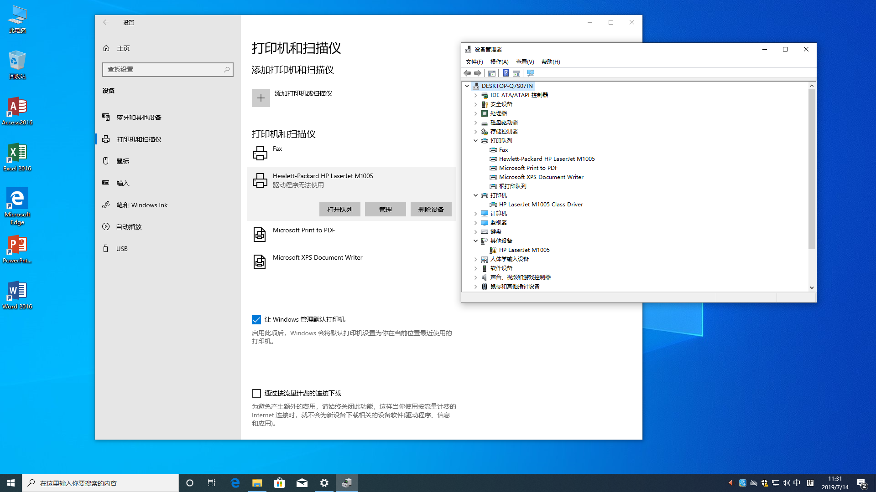Click the forward arrow in Device Manager toolbar
This screenshot has height=492, width=876.
click(x=478, y=73)
